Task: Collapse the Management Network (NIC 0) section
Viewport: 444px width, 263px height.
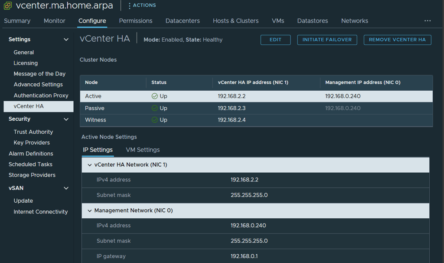Action: click(90, 210)
